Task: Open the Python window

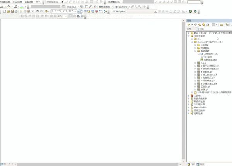Action: pyautogui.click(x=101, y=11)
